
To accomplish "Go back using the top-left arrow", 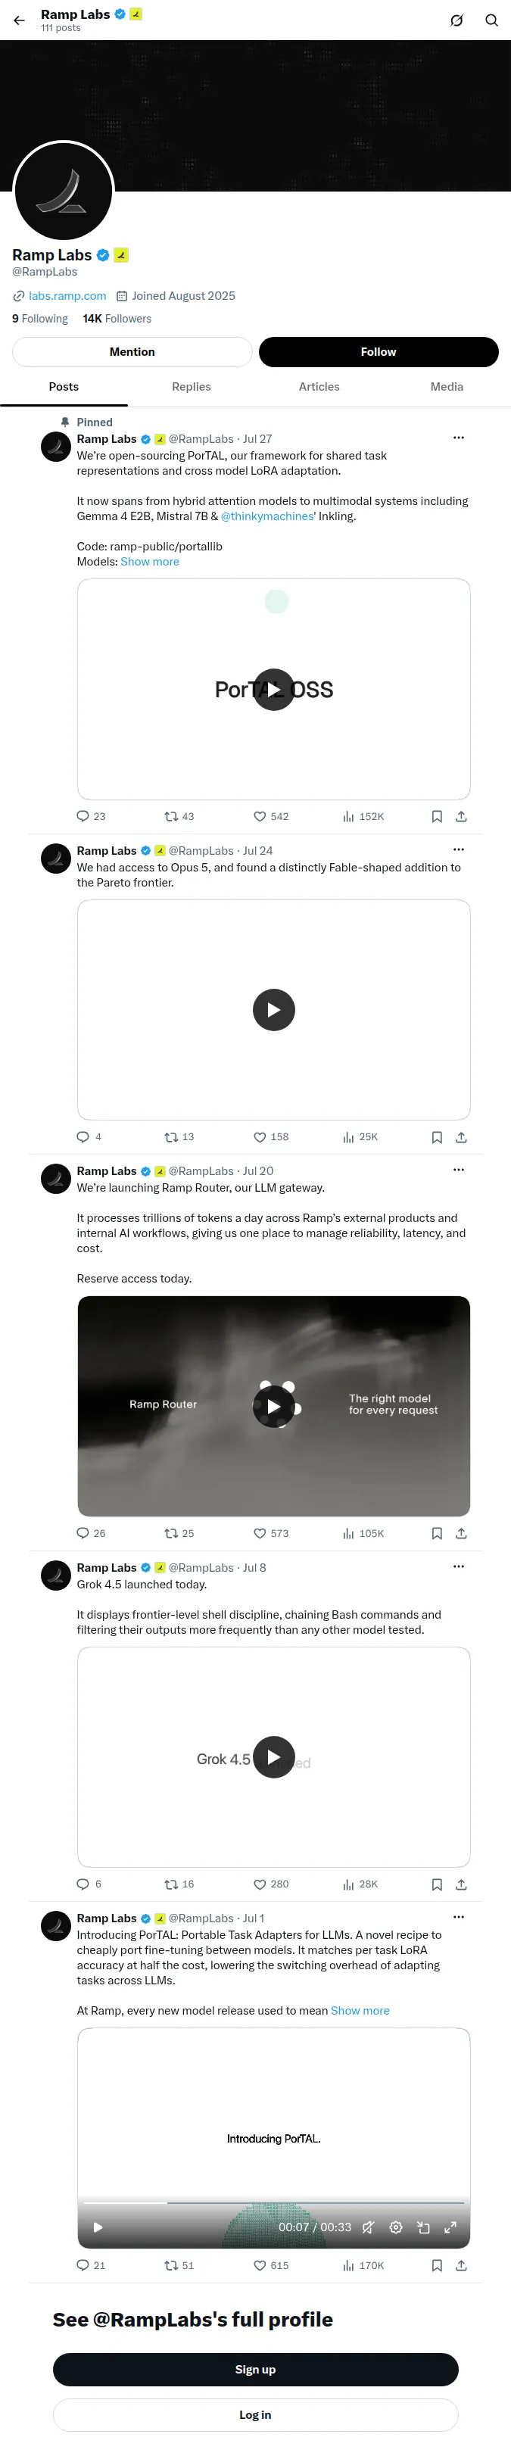I will point(19,20).
